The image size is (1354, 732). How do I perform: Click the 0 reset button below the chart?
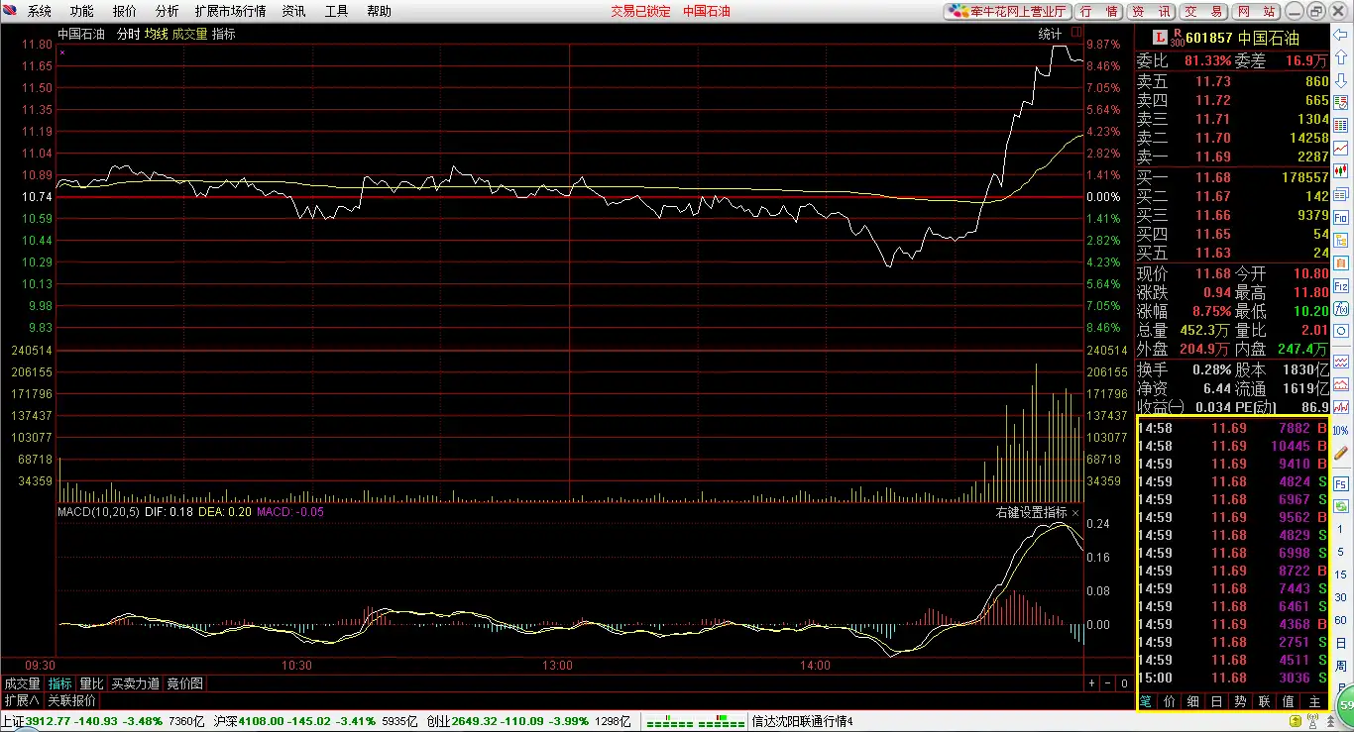1124,683
